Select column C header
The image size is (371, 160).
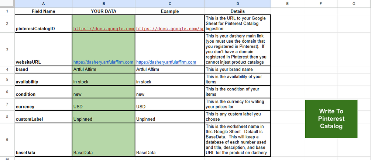pos(170,4)
